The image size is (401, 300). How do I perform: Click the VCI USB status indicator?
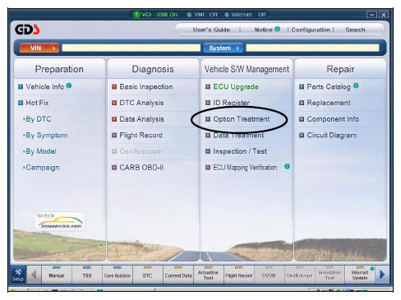[x=155, y=14]
